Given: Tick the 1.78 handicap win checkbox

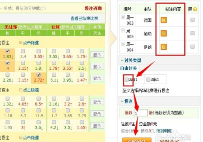Looking at the screenshot, I should [x=54, y=63].
